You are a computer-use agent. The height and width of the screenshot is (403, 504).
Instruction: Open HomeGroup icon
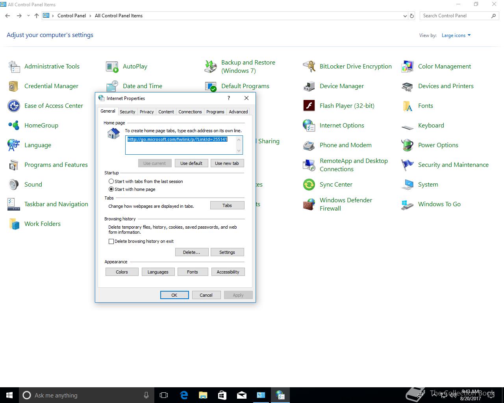pyautogui.click(x=14, y=126)
